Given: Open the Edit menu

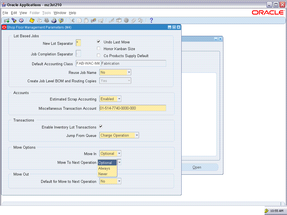Looking at the screenshot, I should (x=14, y=13).
